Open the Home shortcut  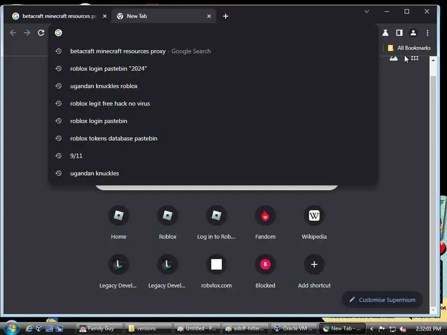119,222
